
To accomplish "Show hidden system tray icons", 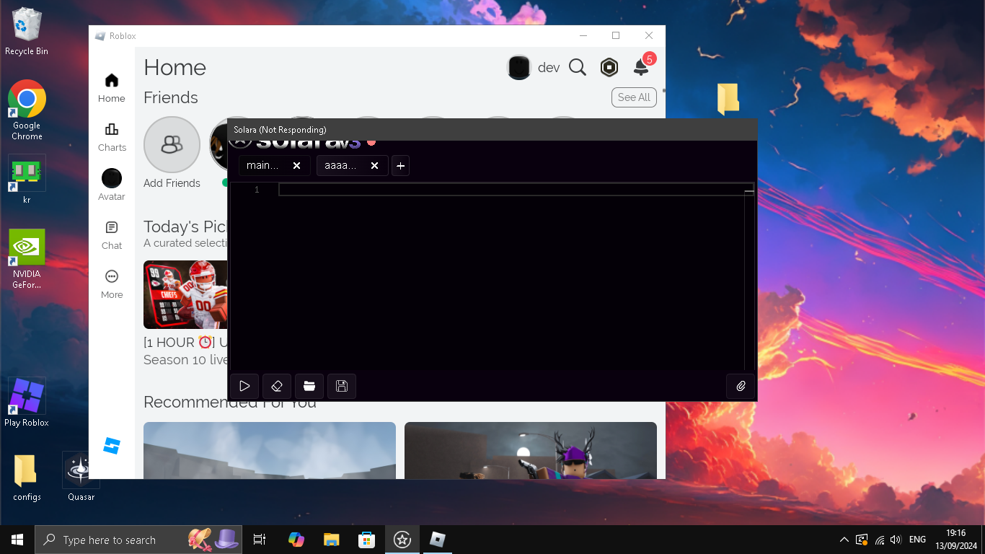I will (844, 540).
